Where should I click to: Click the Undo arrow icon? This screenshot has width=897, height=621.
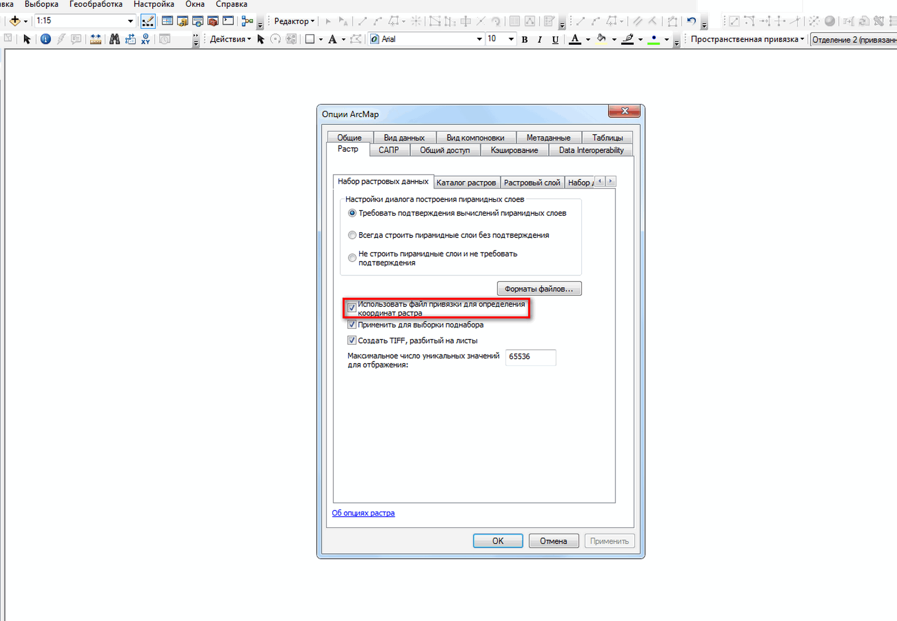click(691, 21)
